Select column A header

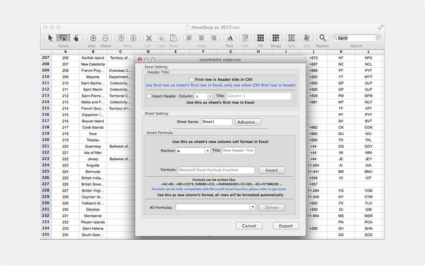coord(66,51)
